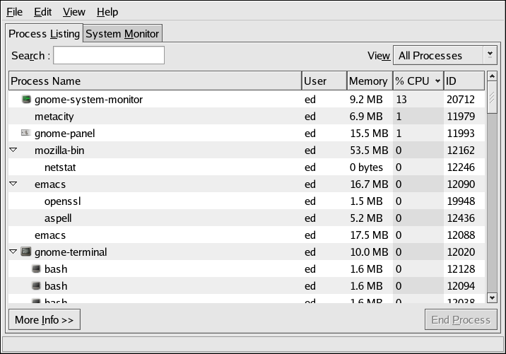
Task: Switch to the System Monitor tab
Action: (123, 34)
